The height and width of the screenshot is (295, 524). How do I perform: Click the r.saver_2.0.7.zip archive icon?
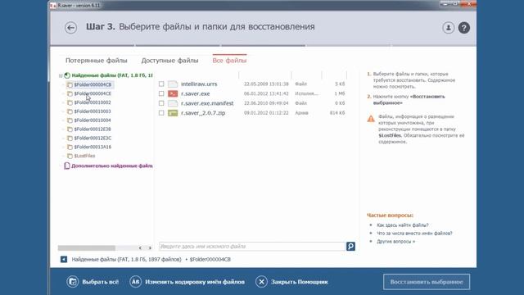(x=173, y=113)
